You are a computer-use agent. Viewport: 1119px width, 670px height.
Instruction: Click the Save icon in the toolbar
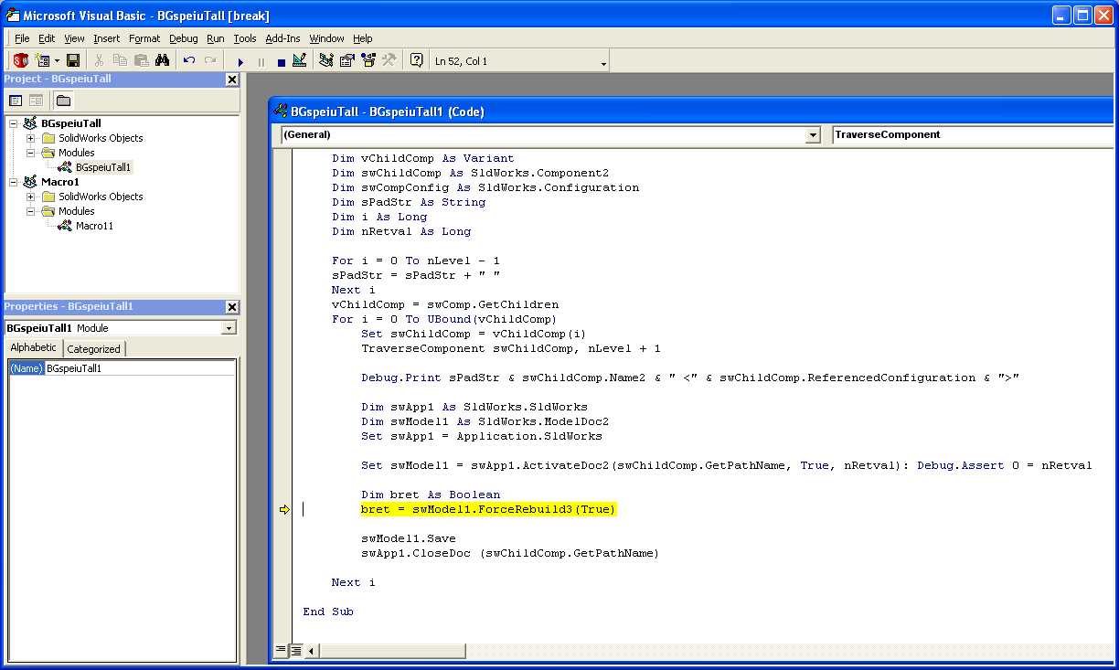point(73,61)
